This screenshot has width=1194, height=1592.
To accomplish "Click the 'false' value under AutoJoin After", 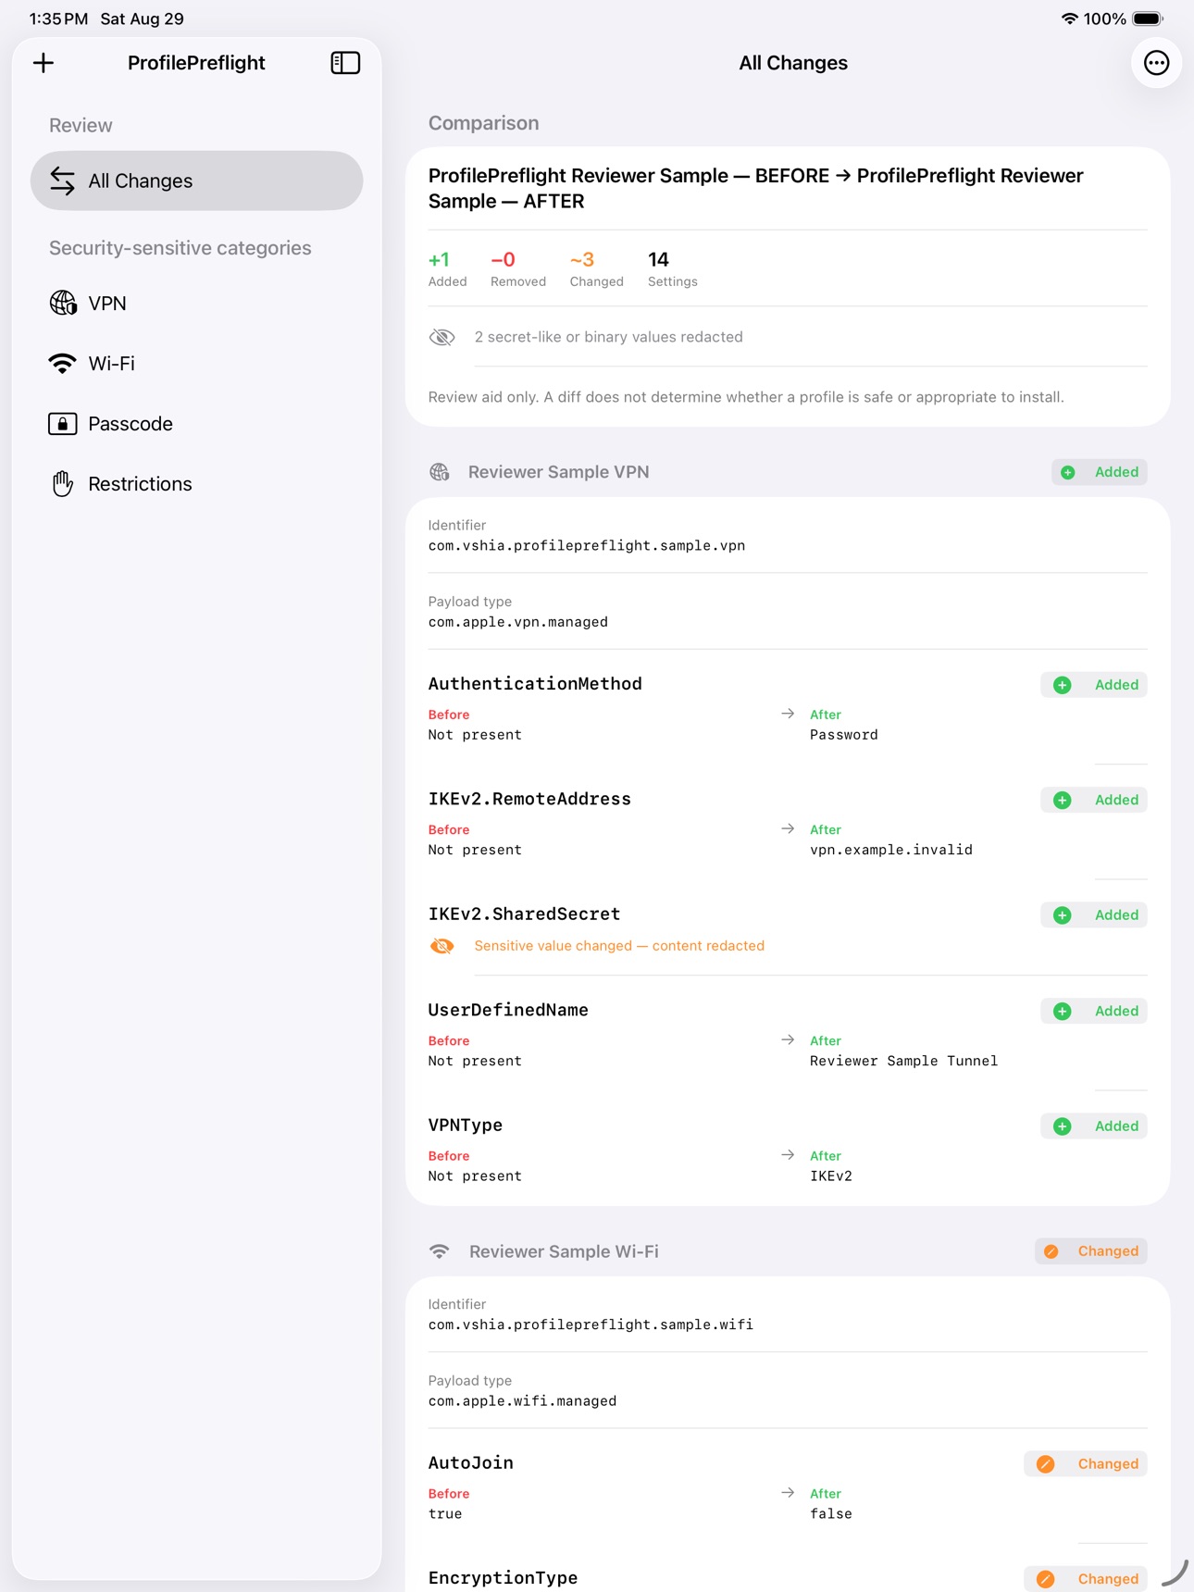I will 831,1514.
